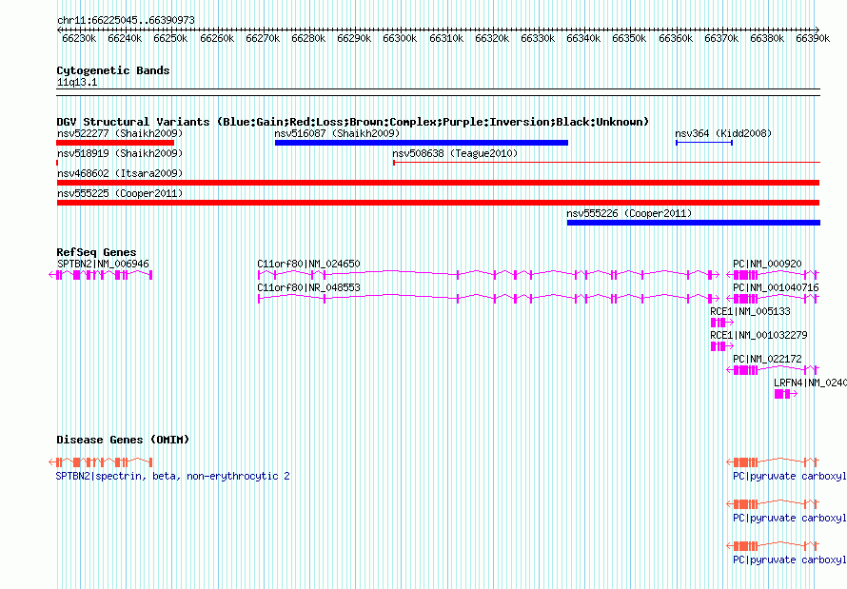
Task: Select the nsv508638 thin red variant line
Action: [x=606, y=162]
